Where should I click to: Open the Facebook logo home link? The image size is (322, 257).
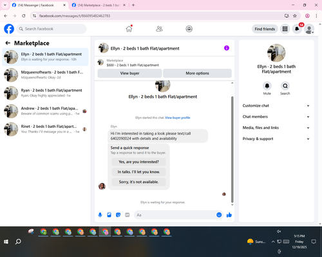(x=9, y=29)
